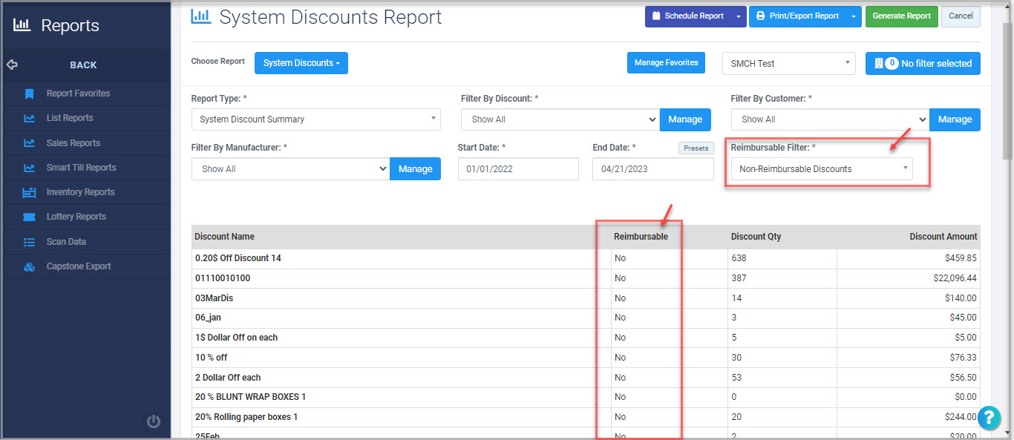Open the Report Type dropdown
The image size is (1014, 440).
[x=316, y=119]
